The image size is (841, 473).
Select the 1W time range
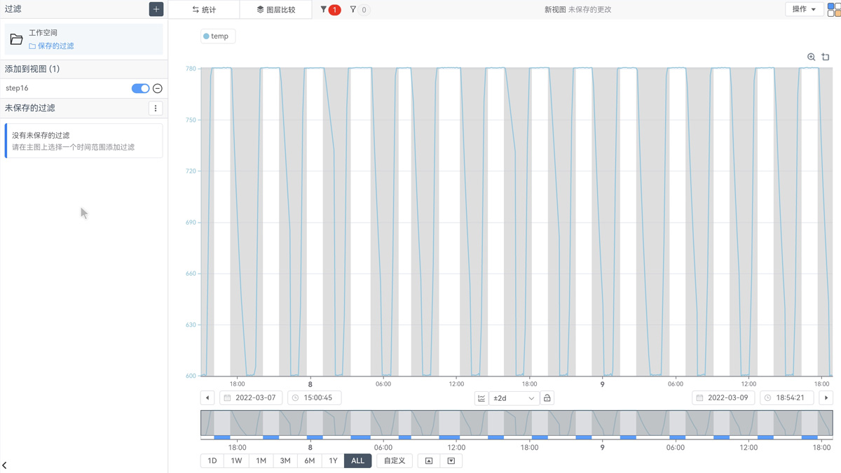pyautogui.click(x=236, y=461)
